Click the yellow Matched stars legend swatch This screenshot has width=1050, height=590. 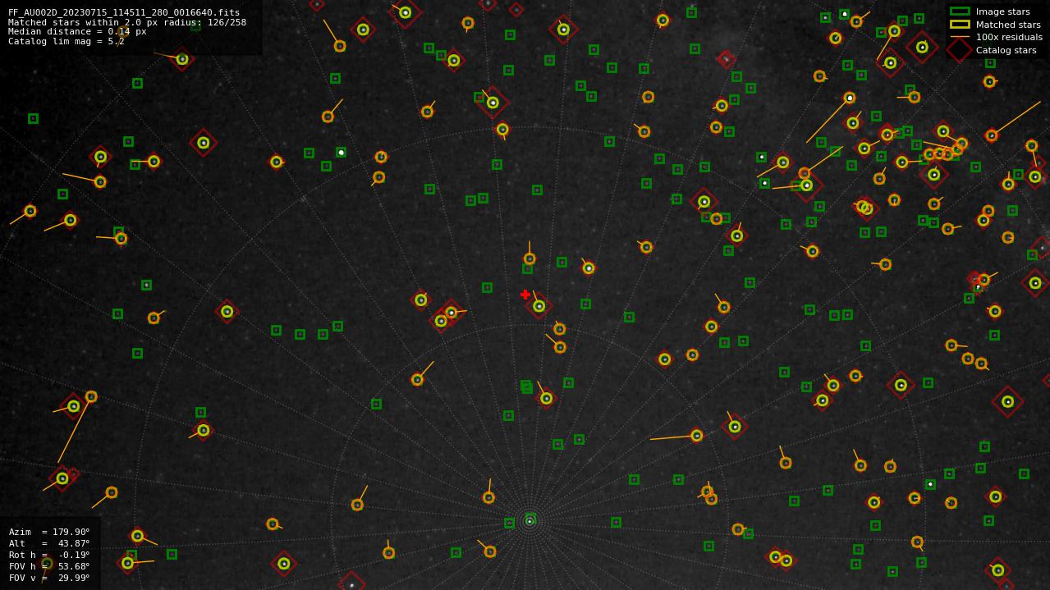pos(960,25)
